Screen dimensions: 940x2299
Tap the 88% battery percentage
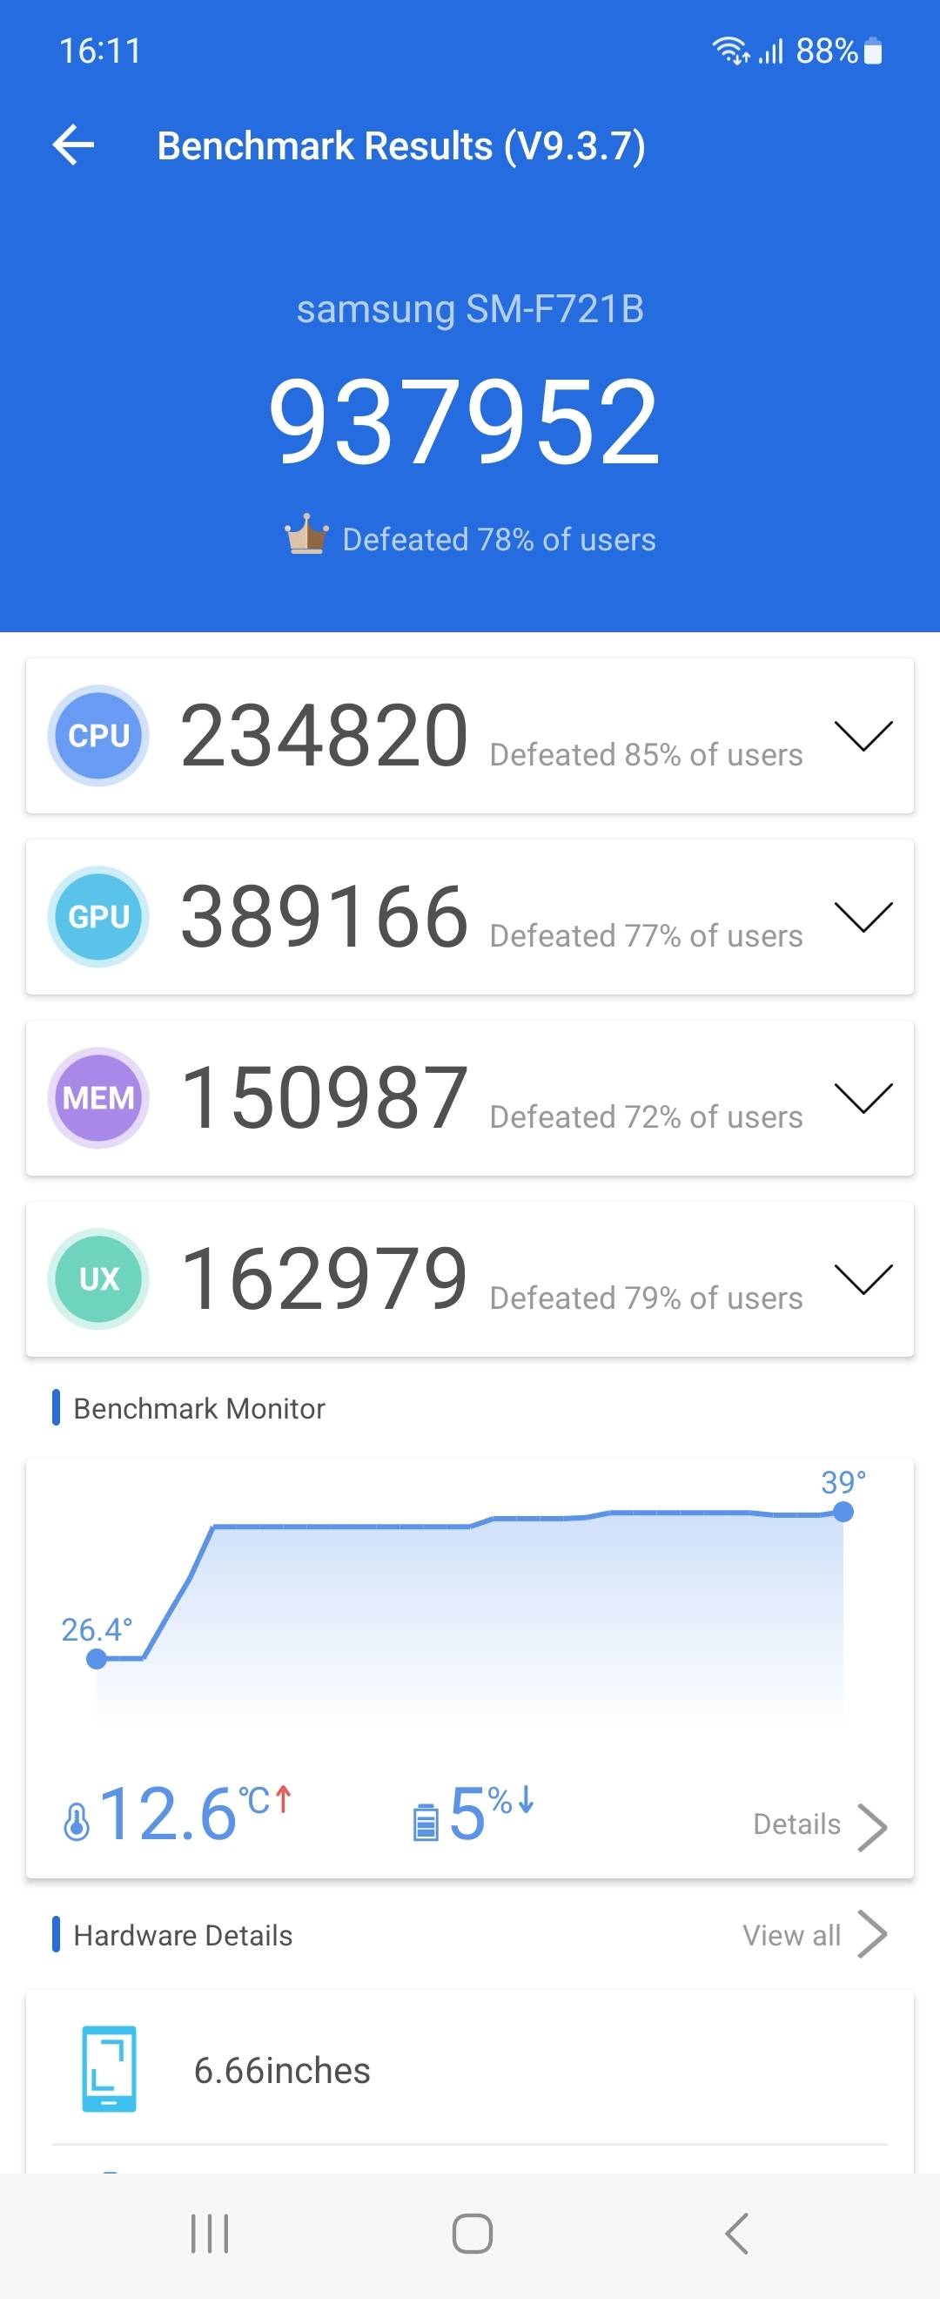coord(827,51)
